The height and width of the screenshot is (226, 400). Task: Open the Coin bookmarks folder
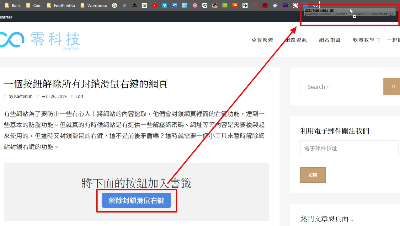coord(34,5)
